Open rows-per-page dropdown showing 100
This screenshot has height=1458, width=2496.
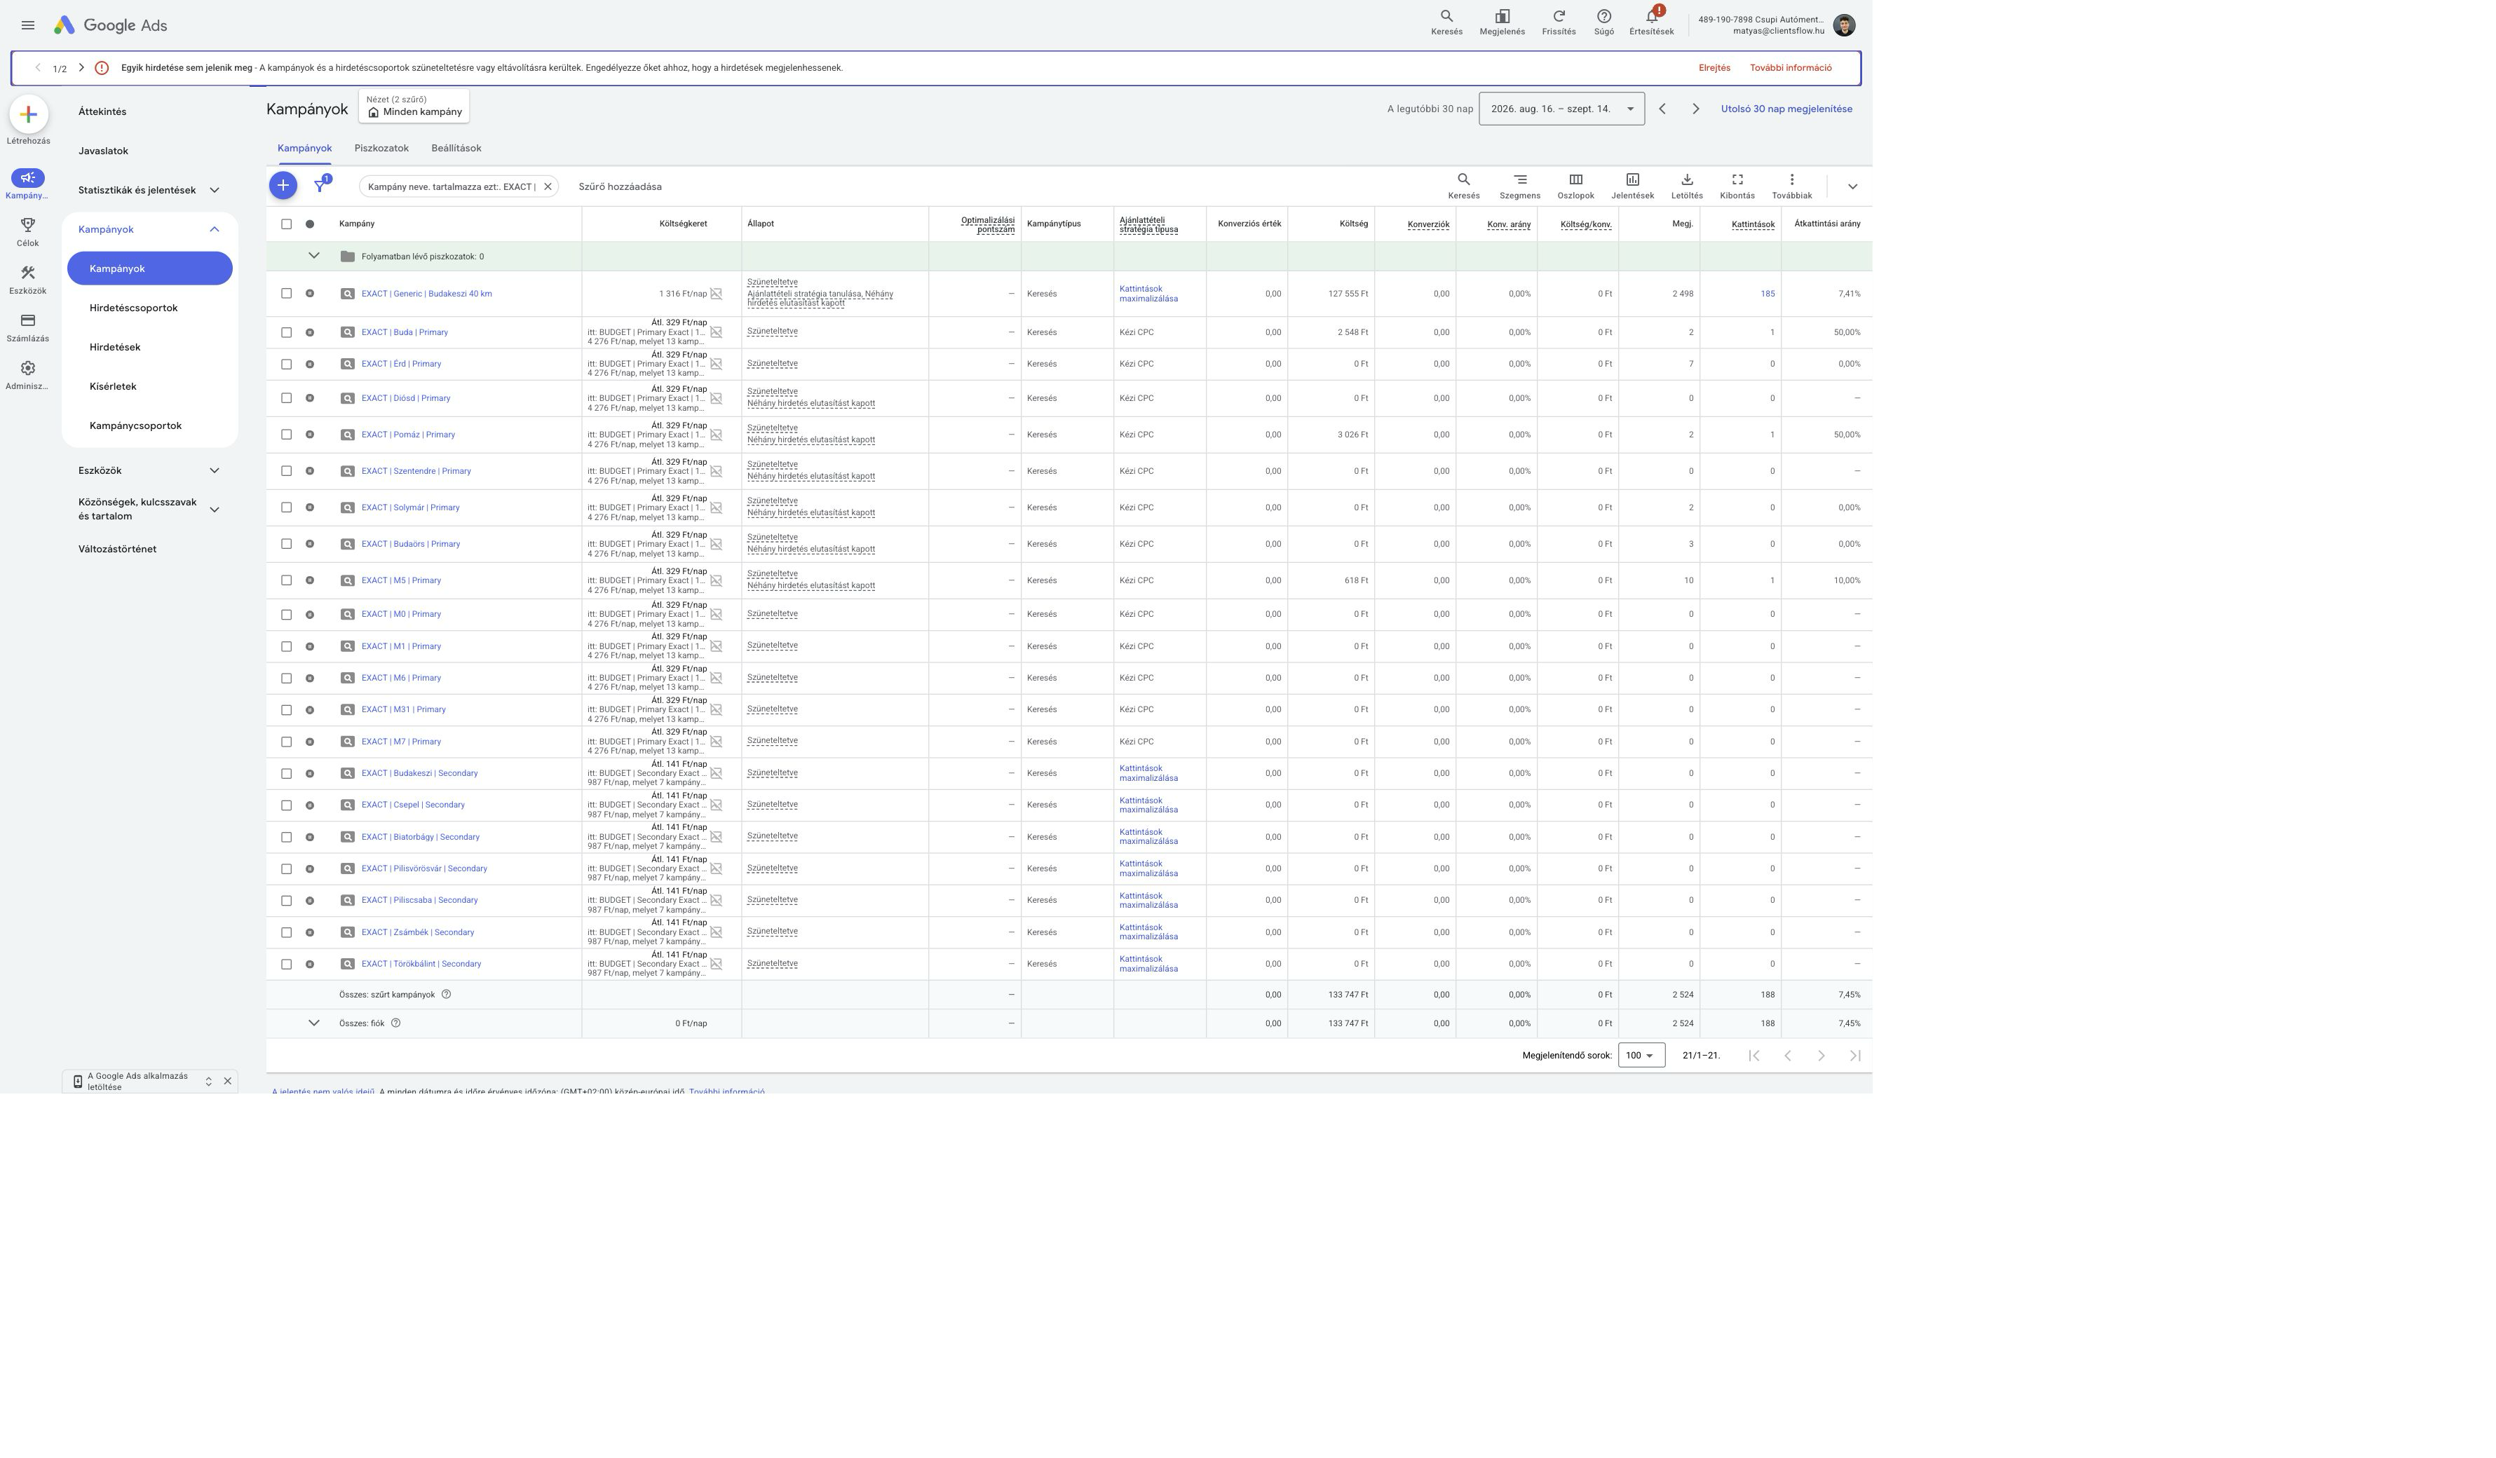pyautogui.click(x=1641, y=1055)
